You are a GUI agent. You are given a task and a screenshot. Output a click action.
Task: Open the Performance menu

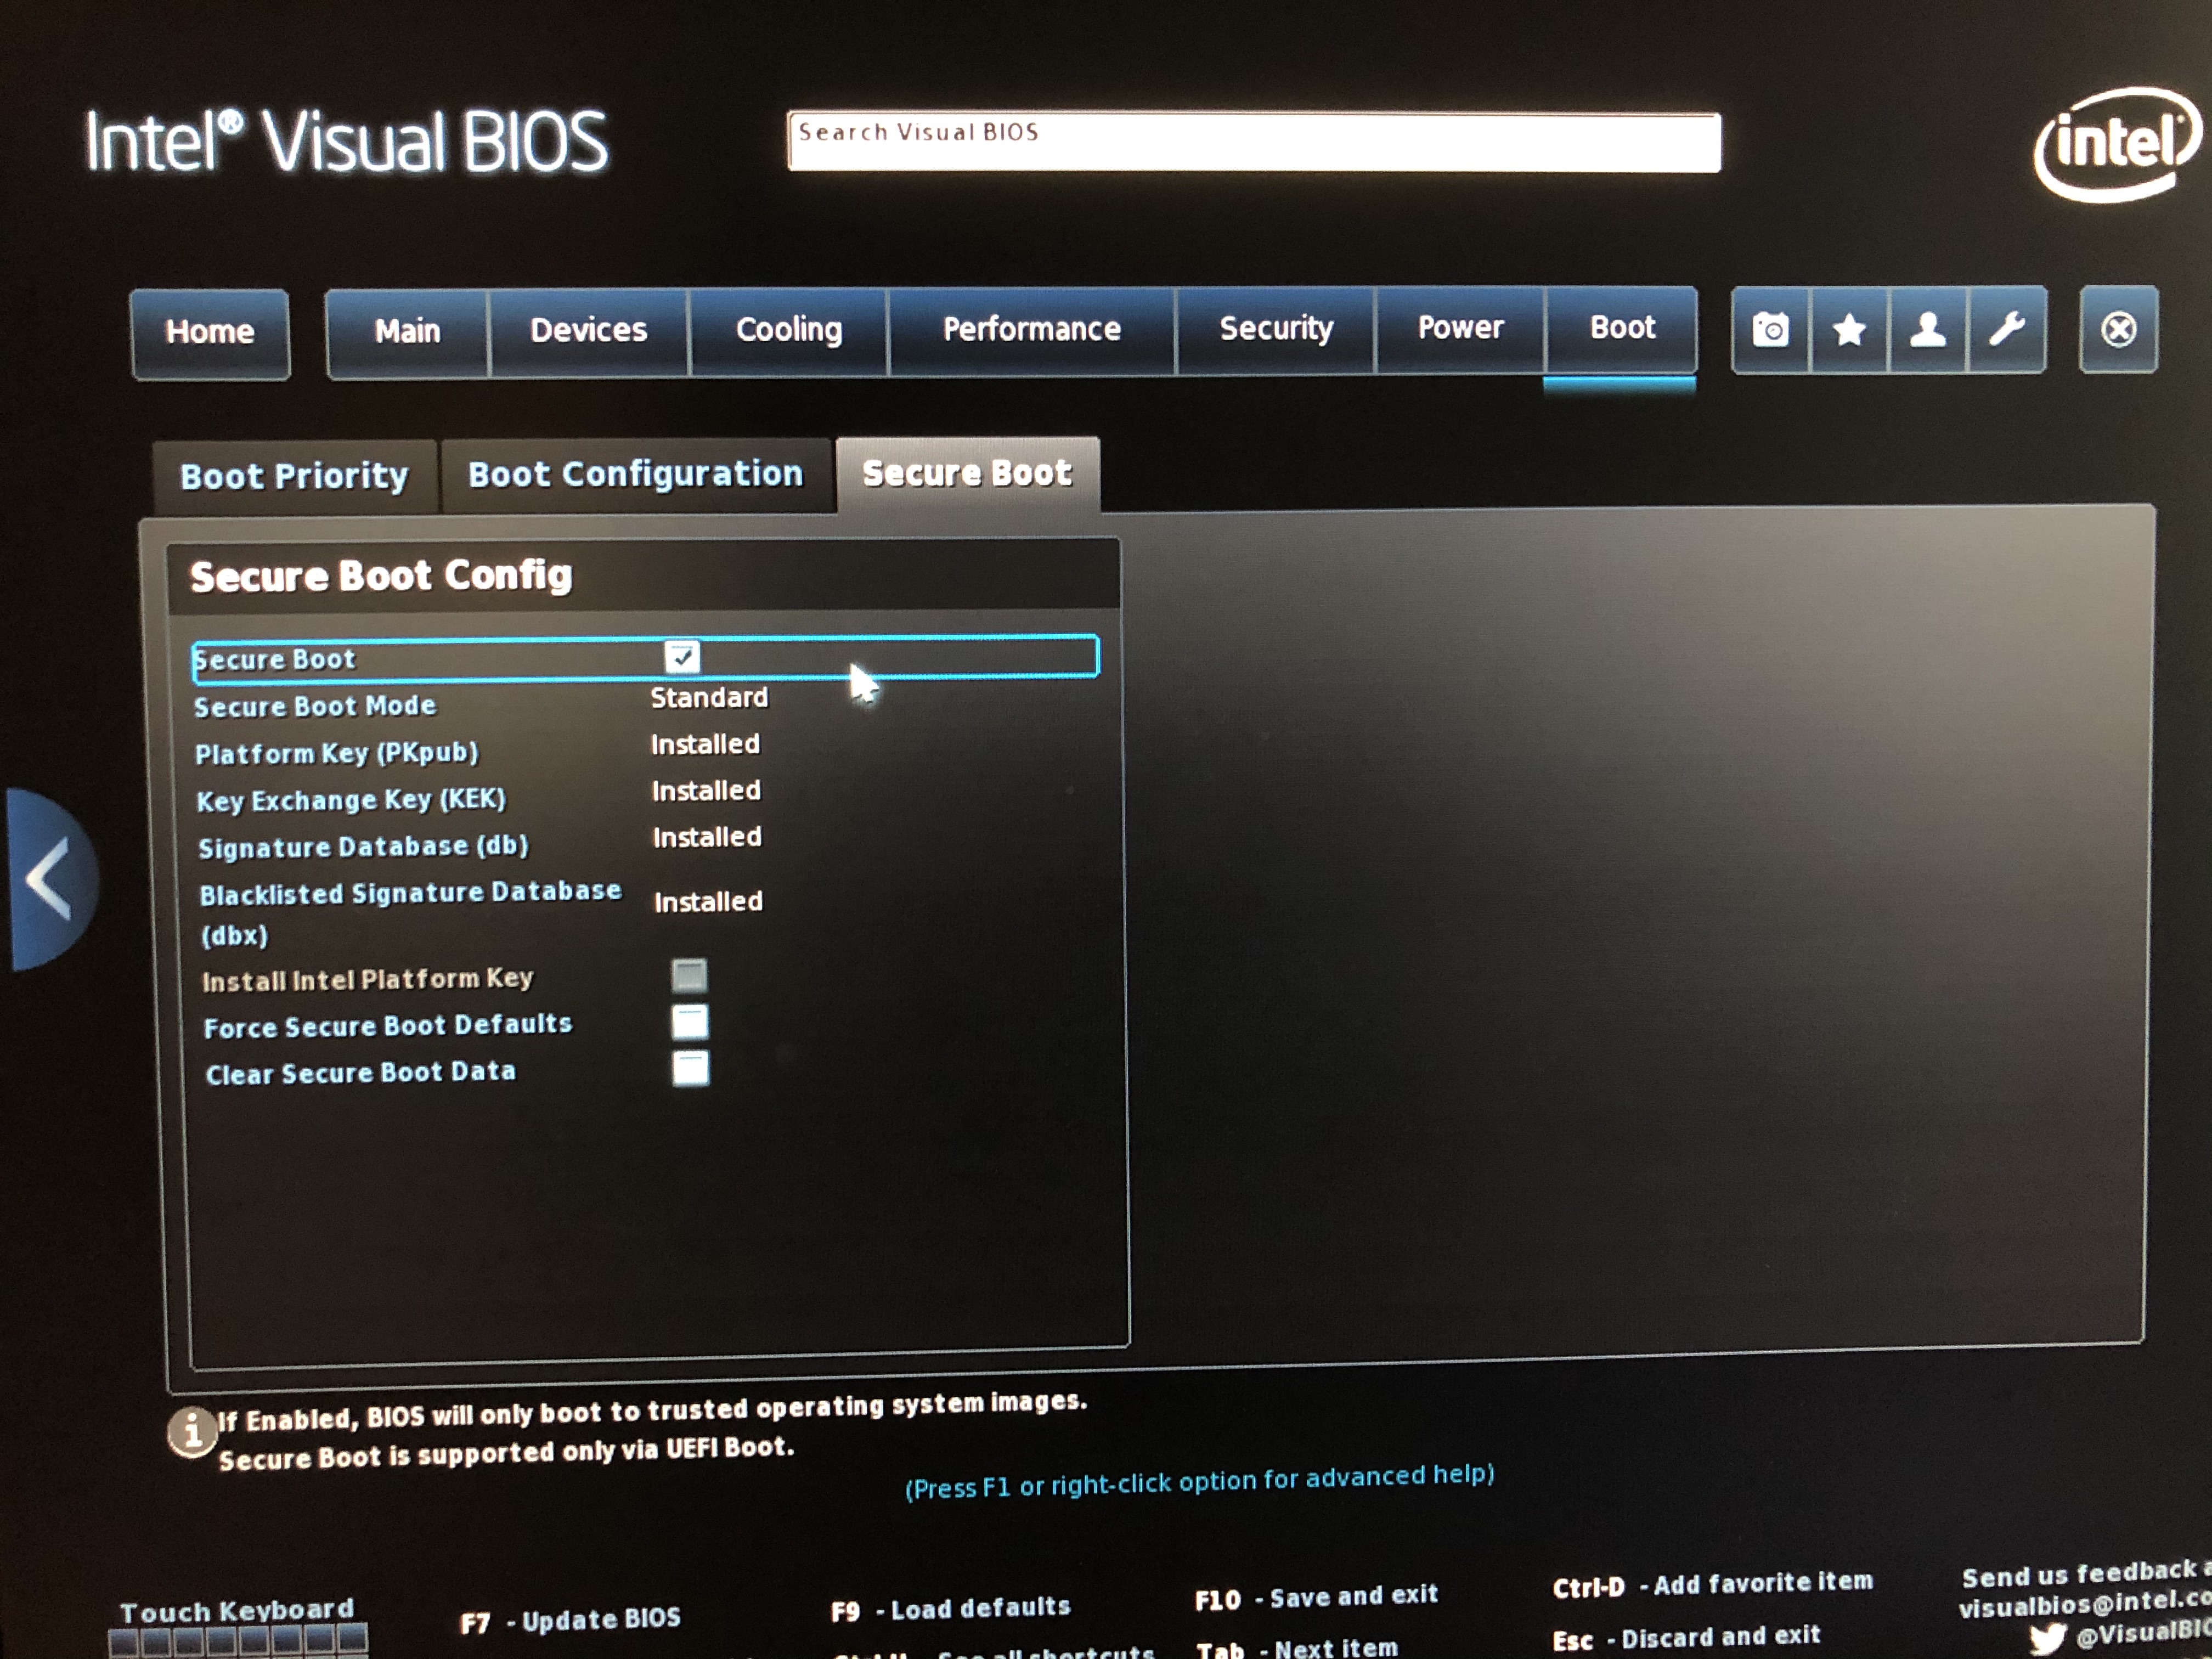[x=1031, y=329]
